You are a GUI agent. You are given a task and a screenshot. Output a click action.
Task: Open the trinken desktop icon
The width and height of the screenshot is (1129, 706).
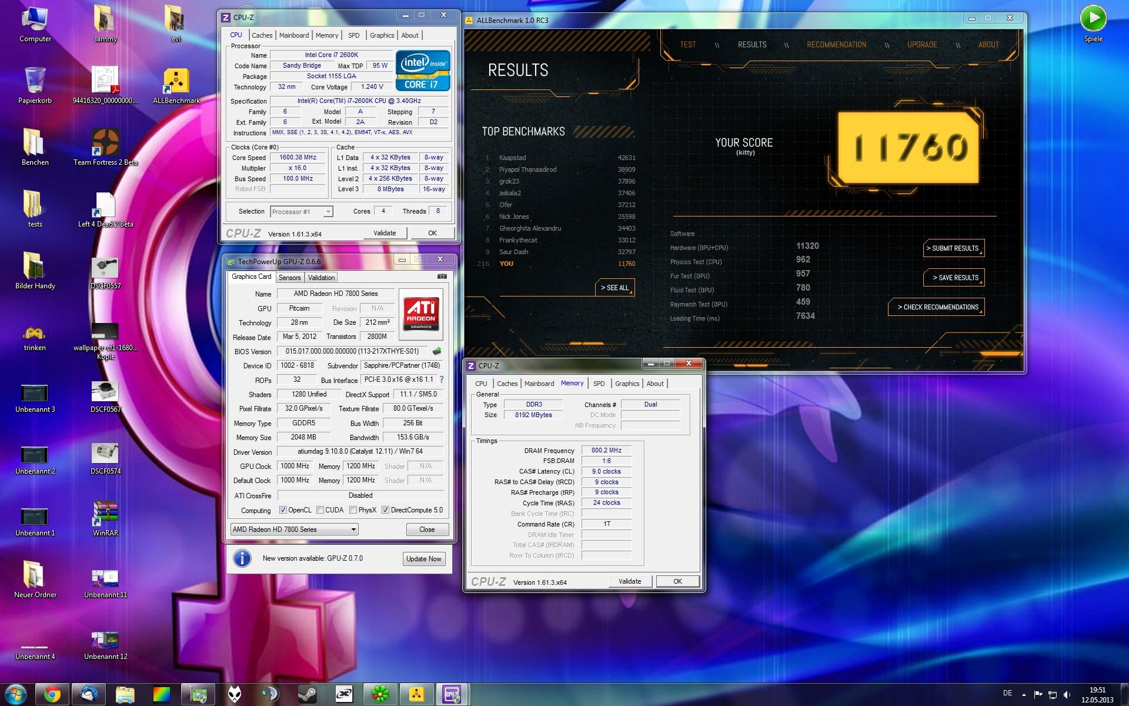35,337
